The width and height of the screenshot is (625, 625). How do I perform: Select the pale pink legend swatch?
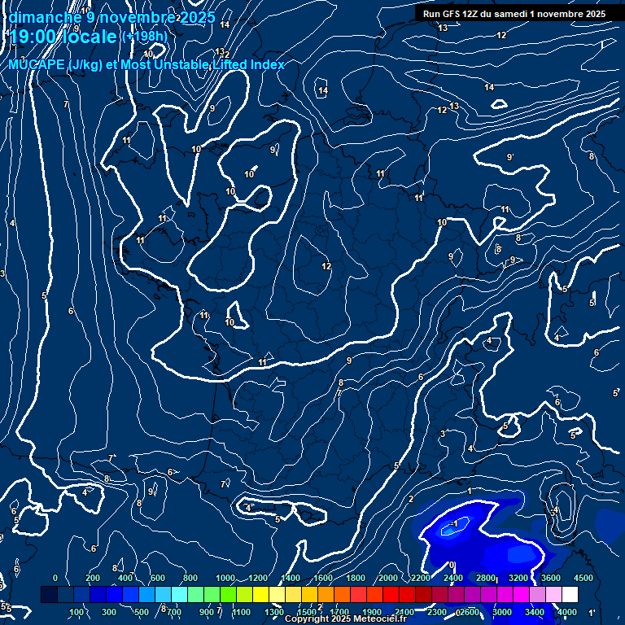pyautogui.click(x=553, y=594)
